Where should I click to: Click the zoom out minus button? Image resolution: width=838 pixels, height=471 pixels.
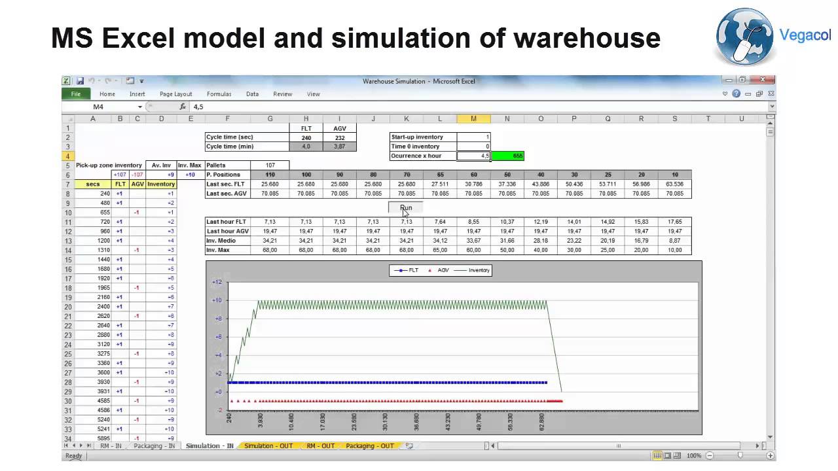point(708,455)
